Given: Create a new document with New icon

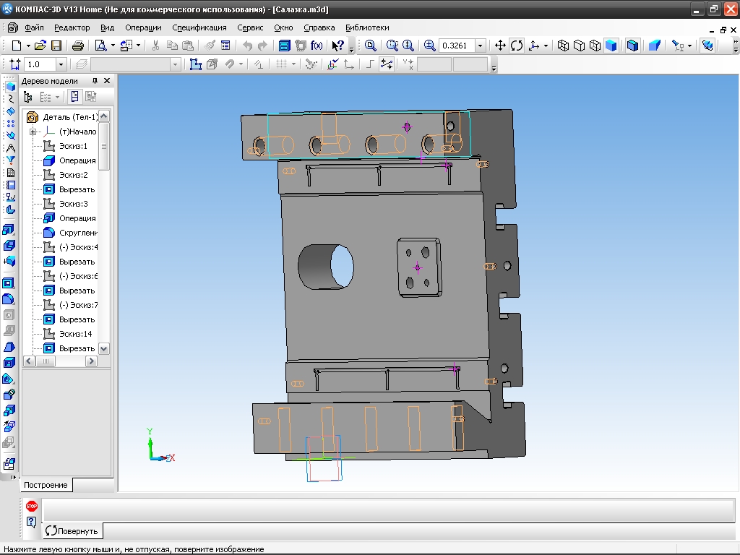Looking at the screenshot, I should point(17,46).
